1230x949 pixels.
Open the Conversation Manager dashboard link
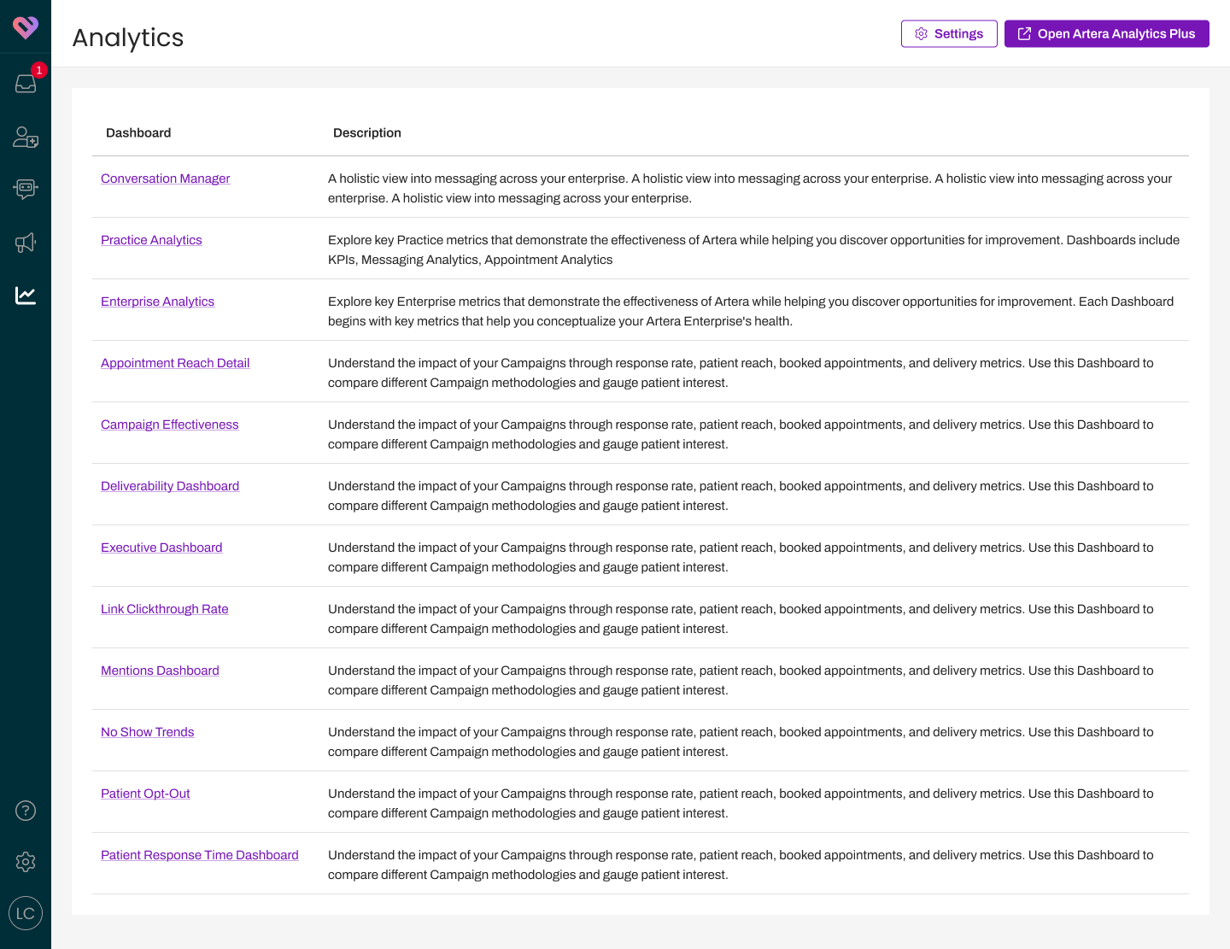pyautogui.click(x=166, y=179)
